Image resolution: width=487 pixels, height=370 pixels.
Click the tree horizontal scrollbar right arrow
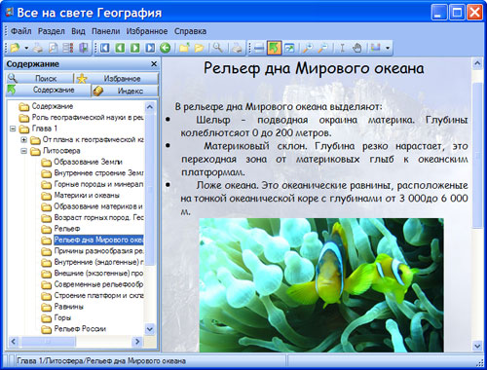[x=137, y=342]
